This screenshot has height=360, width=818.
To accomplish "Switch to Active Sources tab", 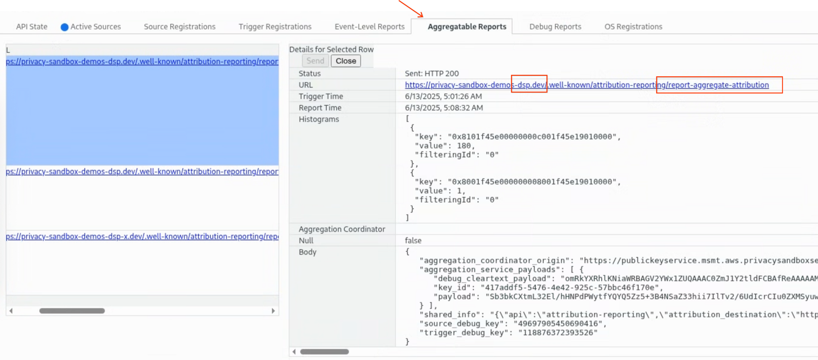I will point(95,27).
